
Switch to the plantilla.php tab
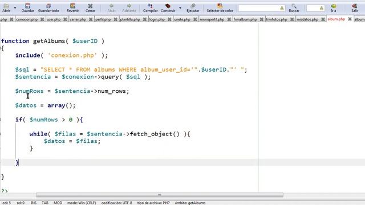pyautogui.click(x=130, y=19)
